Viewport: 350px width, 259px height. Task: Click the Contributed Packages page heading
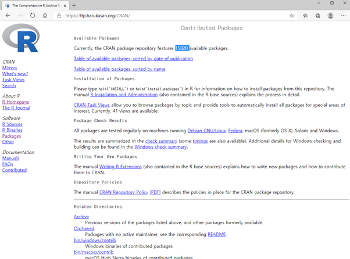pos(212,28)
